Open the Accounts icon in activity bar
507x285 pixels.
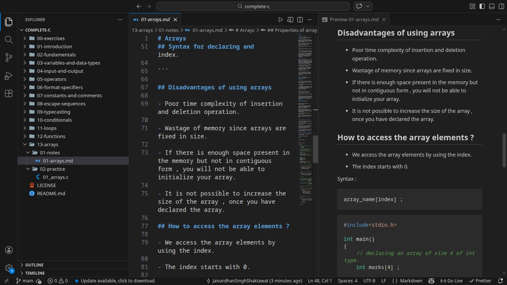coord(9,250)
